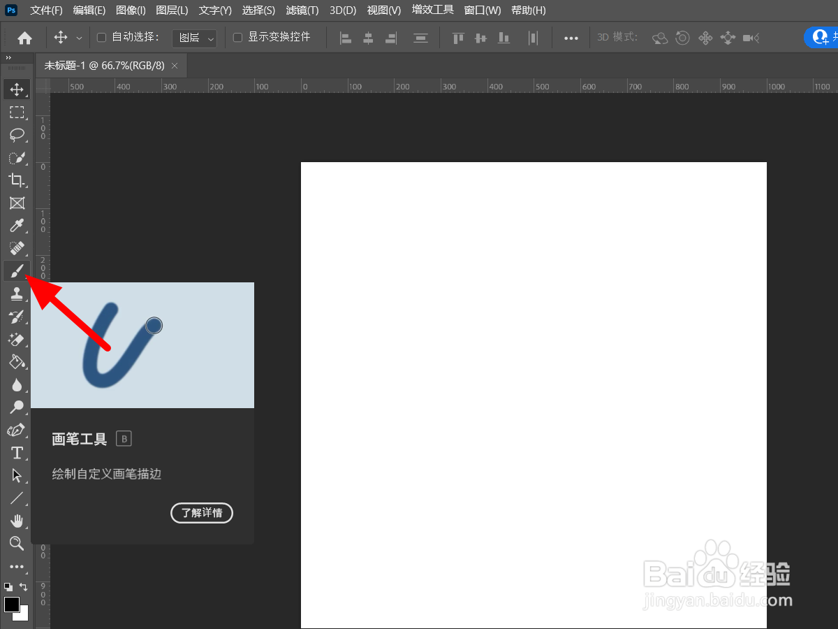Viewport: 838px width, 629px height.
Task: Open the 图层(L) menu
Action: (172, 10)
